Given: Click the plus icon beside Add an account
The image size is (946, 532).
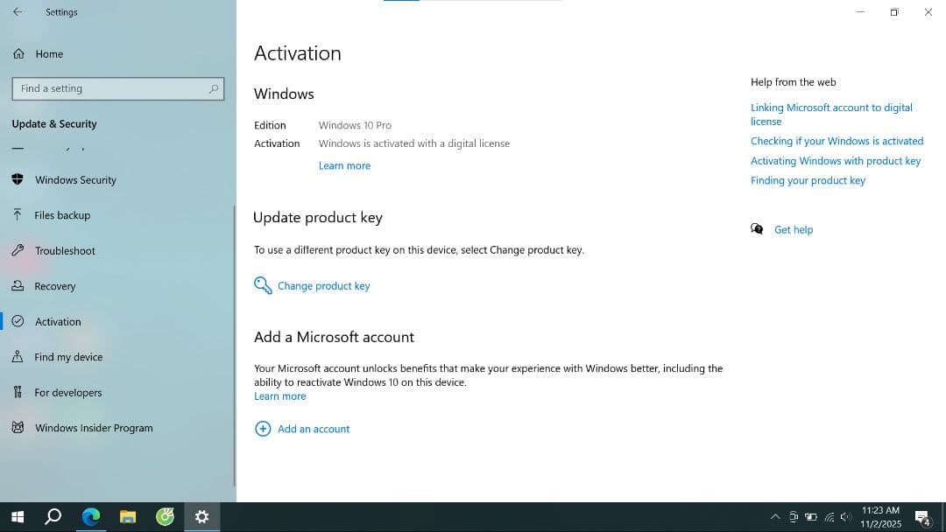Looking at the screenshot, I should point(263,429).
